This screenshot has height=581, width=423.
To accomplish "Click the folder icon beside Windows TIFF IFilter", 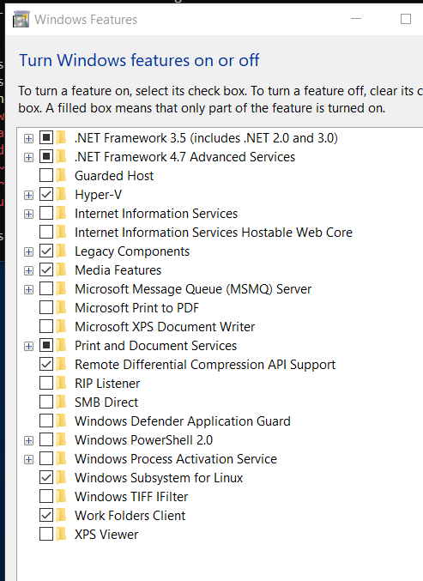I will pos(62,496).
